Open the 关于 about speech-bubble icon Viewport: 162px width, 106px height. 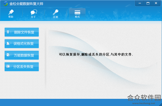pos(33,14)
